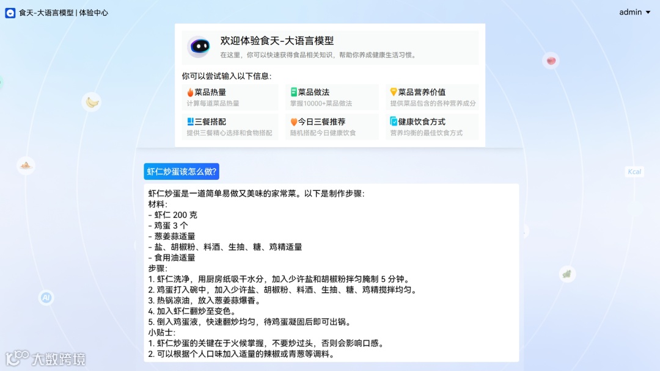
Task: Click the question bubble 虾仁炒蛋该怎么做?
Action: click(x=182, y=171)
